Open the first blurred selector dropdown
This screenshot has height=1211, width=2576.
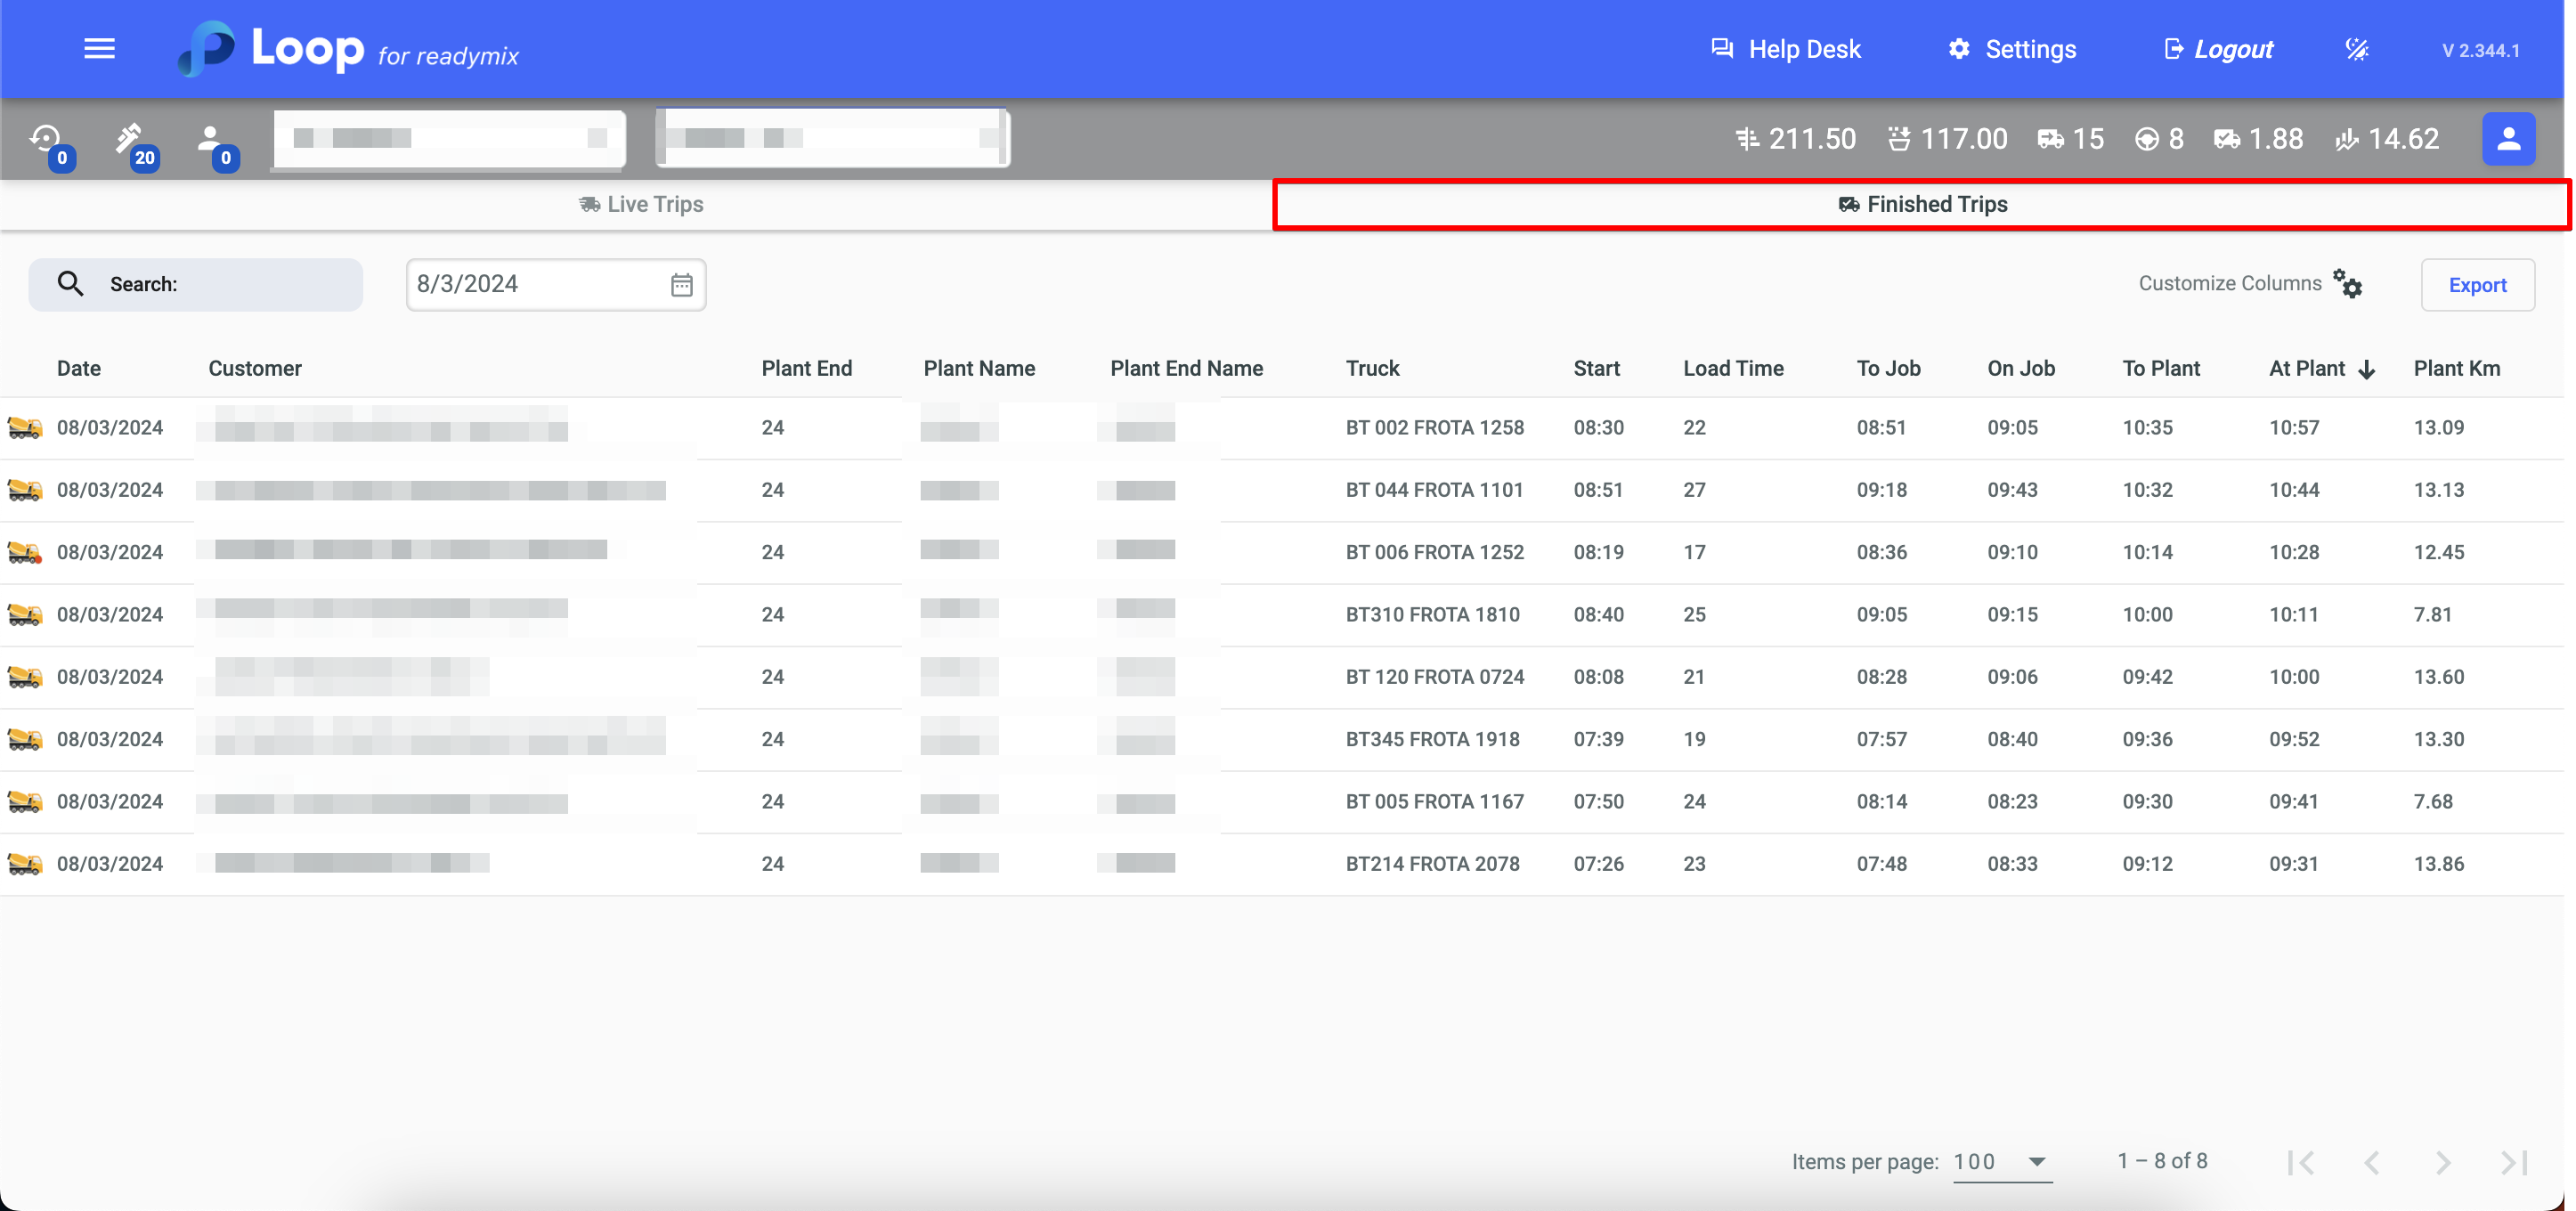pos(449,139)
